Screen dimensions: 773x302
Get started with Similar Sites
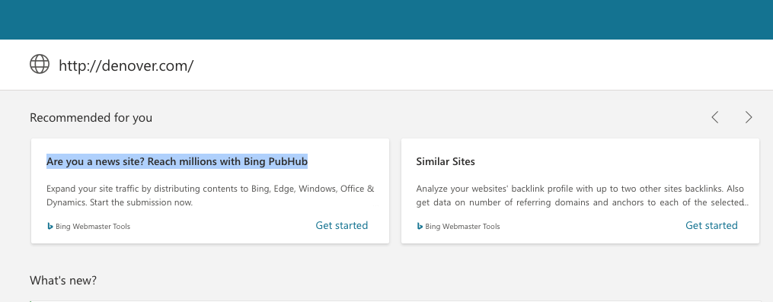click(x=711, y=225)
